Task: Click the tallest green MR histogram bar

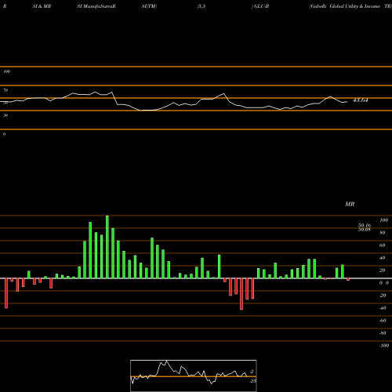Action: click(107, 247)
